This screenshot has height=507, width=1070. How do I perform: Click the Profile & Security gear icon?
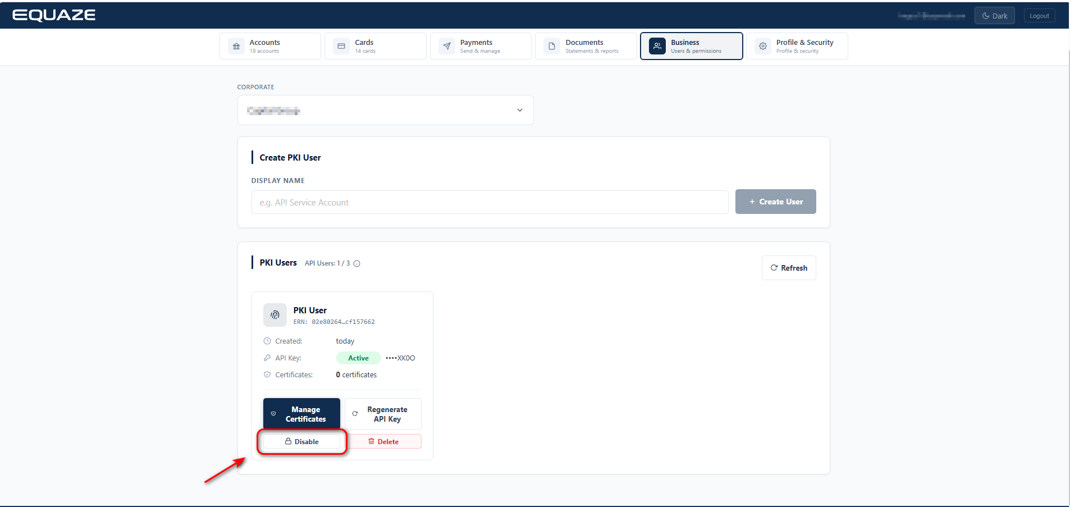point(763,46)
